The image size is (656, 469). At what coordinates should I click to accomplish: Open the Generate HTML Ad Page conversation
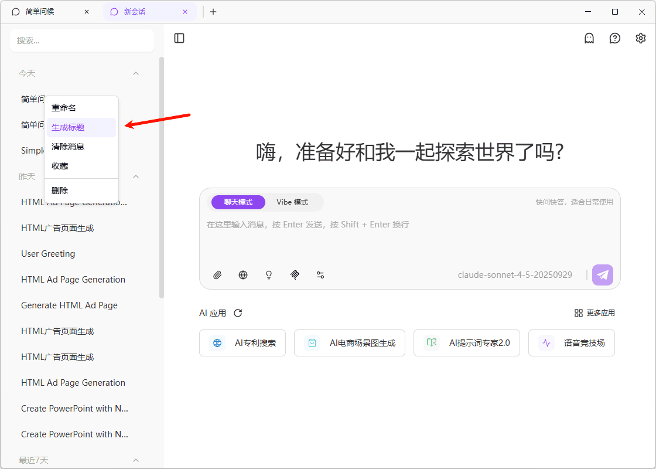click(x=70, y=305)
